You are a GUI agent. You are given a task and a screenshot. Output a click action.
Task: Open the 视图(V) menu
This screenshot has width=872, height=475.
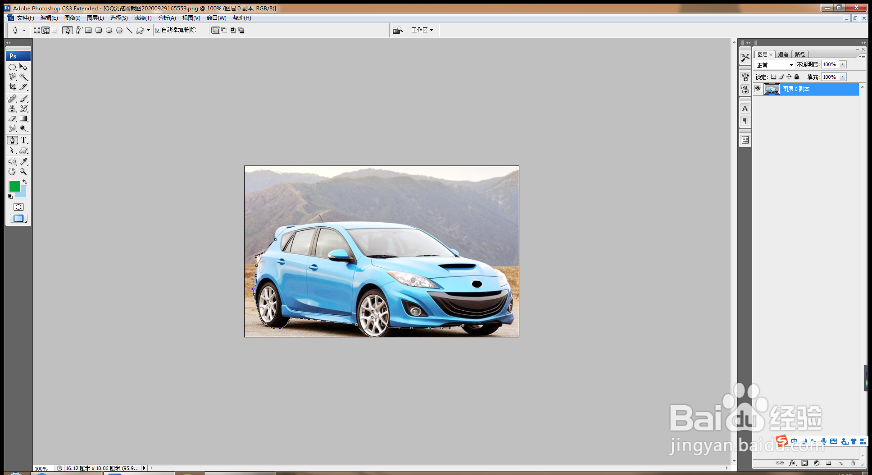(191, 18)
